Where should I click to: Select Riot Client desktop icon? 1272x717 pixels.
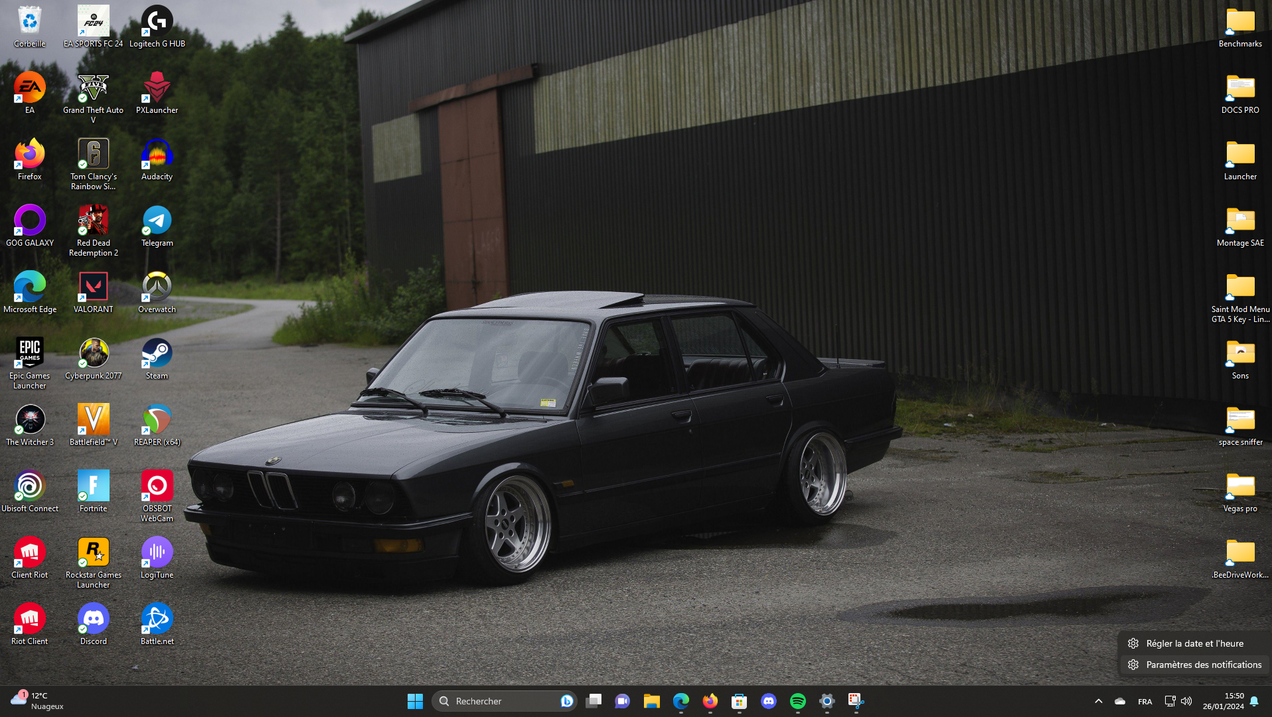[x=30, y=624]
